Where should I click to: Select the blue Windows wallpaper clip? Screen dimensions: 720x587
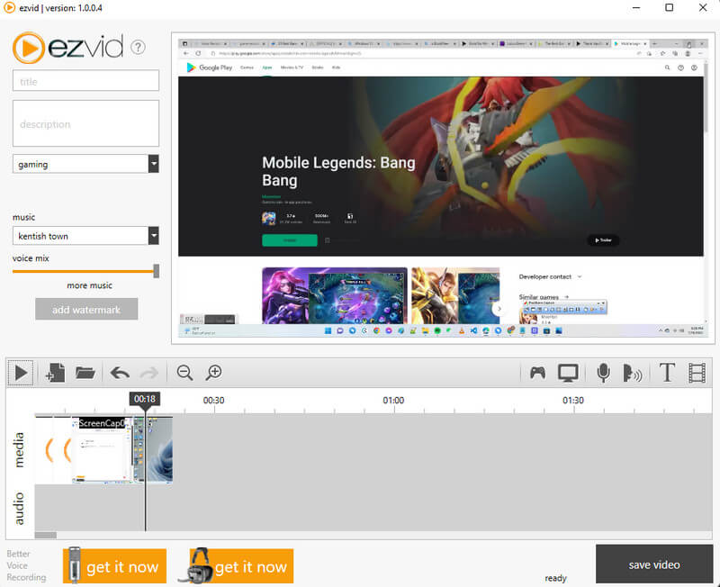point(159,450)
